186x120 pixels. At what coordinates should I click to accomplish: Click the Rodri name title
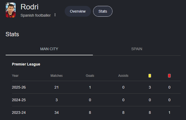tap(30, 7)
